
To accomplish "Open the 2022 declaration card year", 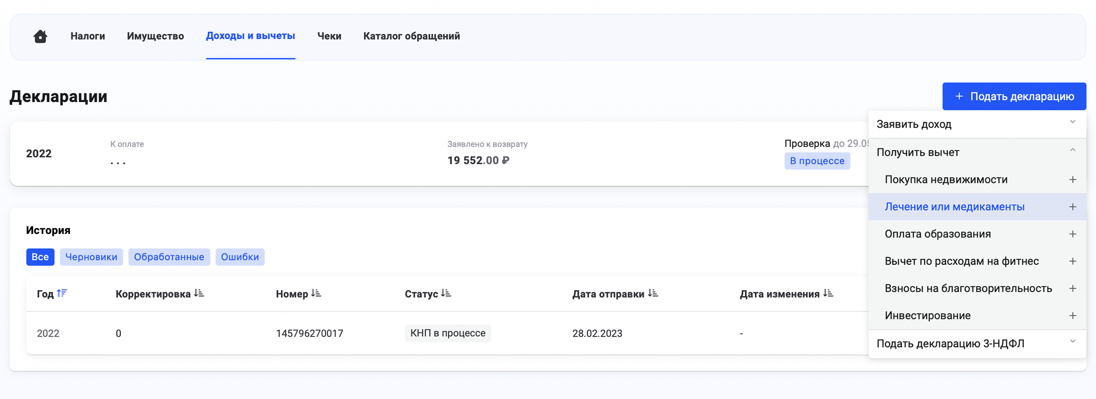I will [39, 154].
